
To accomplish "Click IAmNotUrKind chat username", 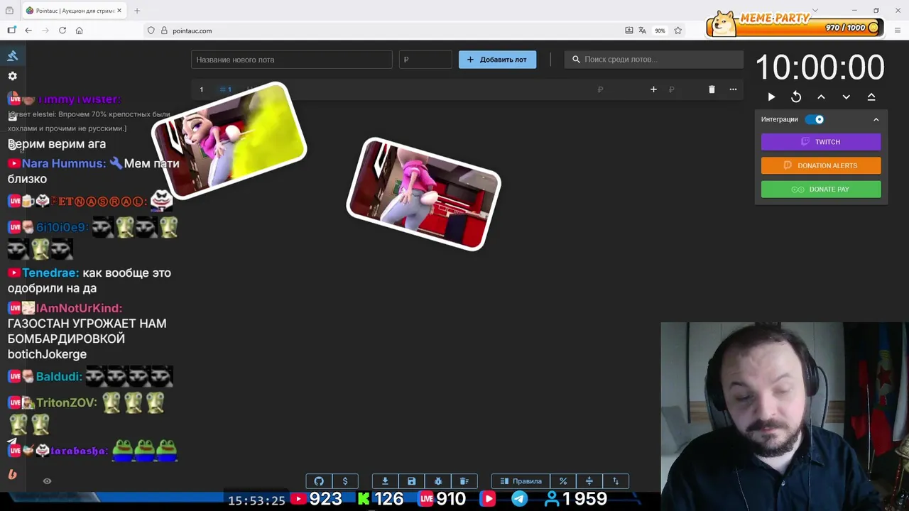I will tap(79, 308).
